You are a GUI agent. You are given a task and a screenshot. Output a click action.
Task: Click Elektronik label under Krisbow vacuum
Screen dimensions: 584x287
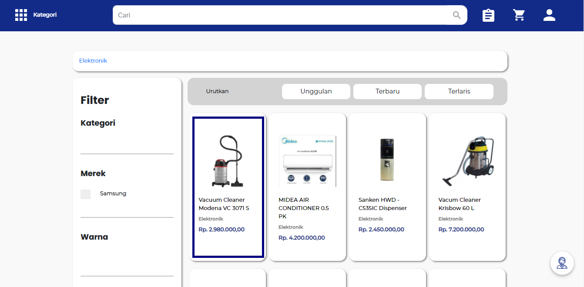pyautogui.click(x=451, y=219)
